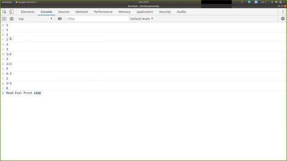Viewport: 287px width, 161px height.
Task: Click the word 'Loop' in the prompt
Action: (x=37, y=93)
